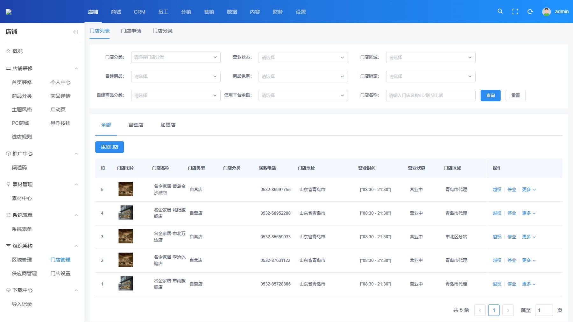Viewport: 573px width, 322px height.
Task: Open the 营业状态 filter dropdown
Action: [x=303, y=58]
